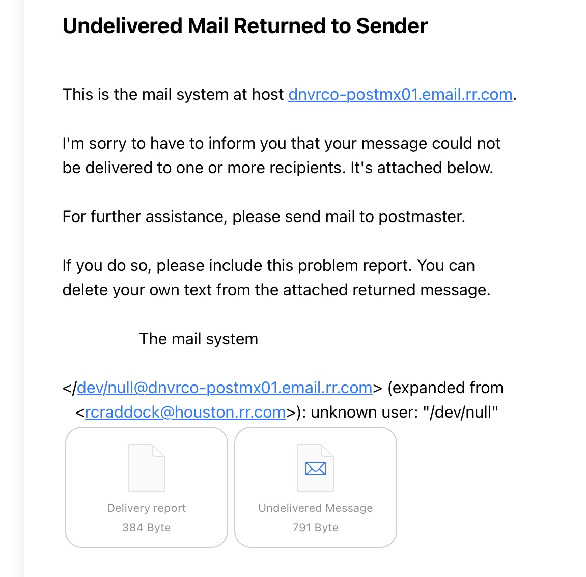Image resolution: width=586 pixels, height=577 pixels.
Task: Open the dnvrco-postmx01.email.rr.com host link
Action: click(x=400, y=94)
